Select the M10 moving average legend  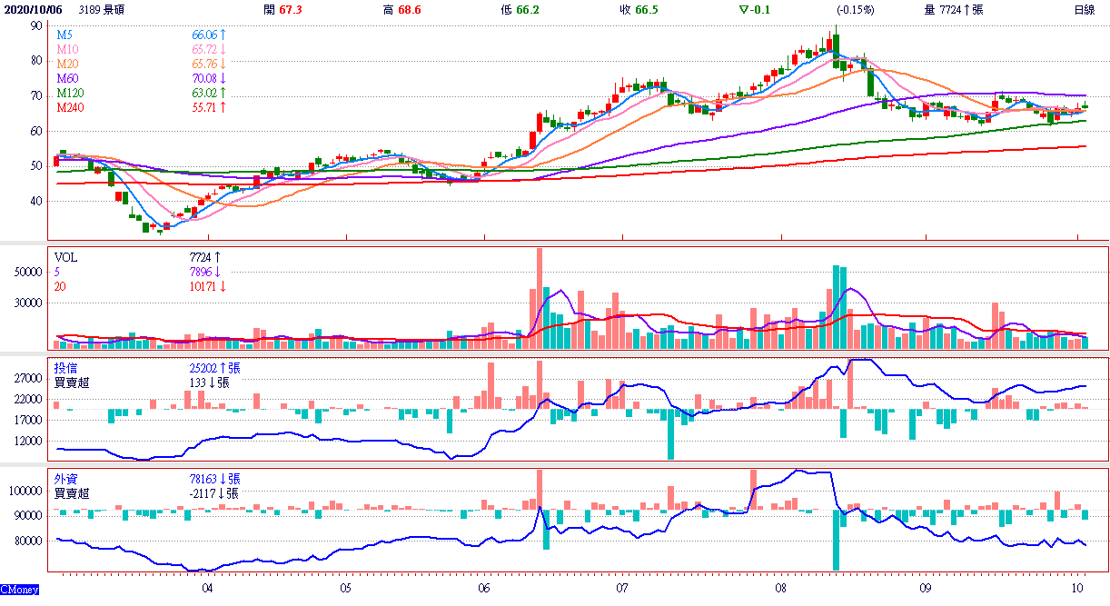(68, 48)
